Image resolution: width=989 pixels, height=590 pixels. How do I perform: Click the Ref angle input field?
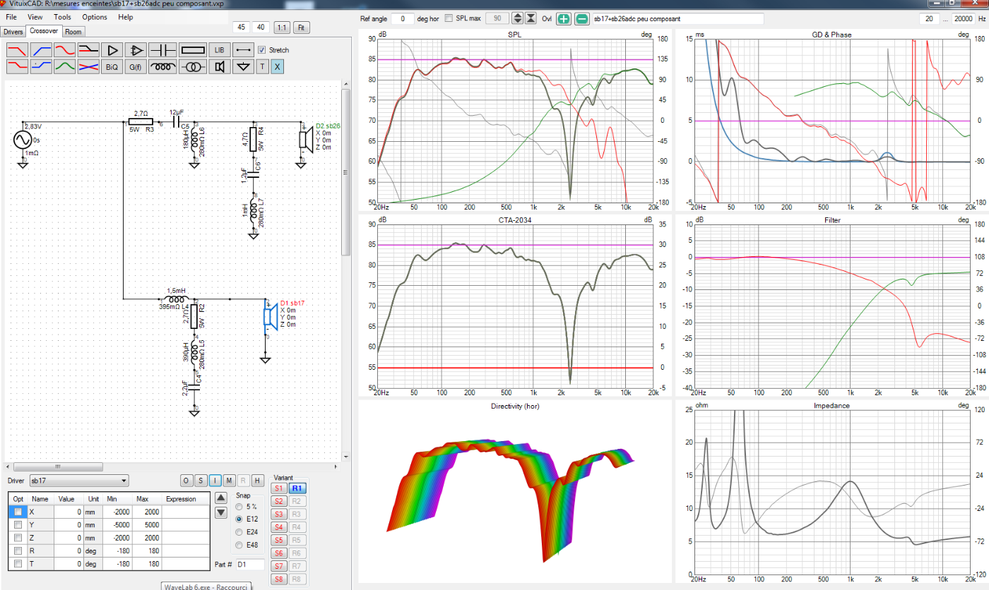(x=403, y=18)
